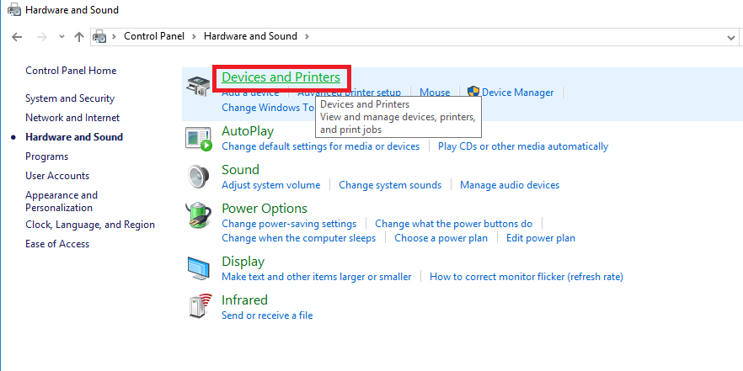Open the Display heading
This screenshot has height=371, width=743.
(243, 261)
